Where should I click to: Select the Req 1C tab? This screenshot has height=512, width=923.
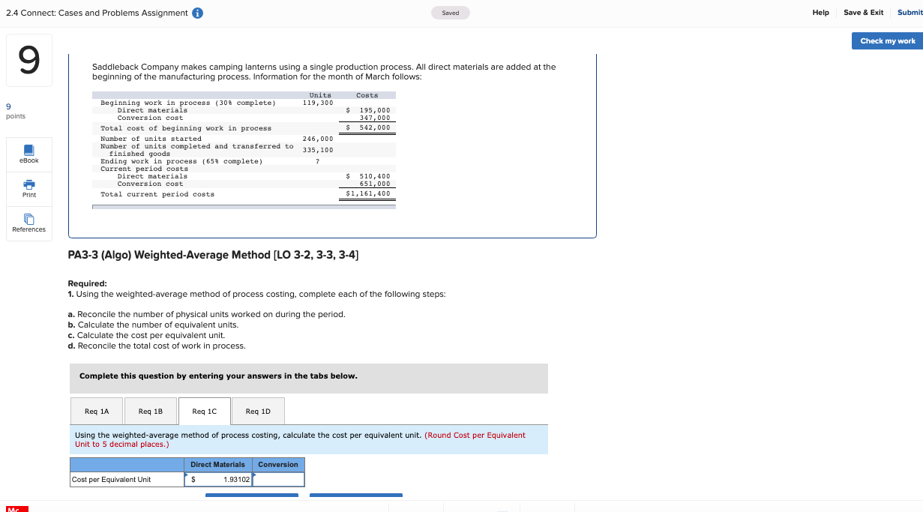[204, 411]
